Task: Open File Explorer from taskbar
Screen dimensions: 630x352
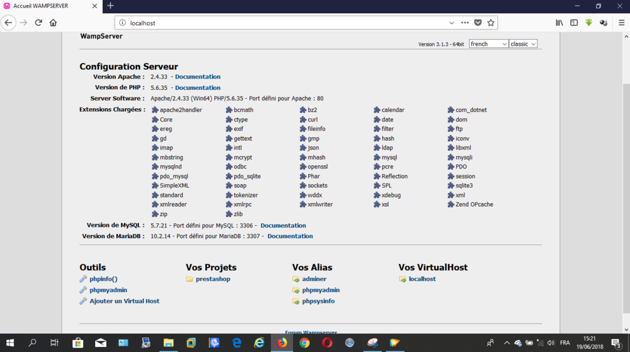Action: coord(168,343)
